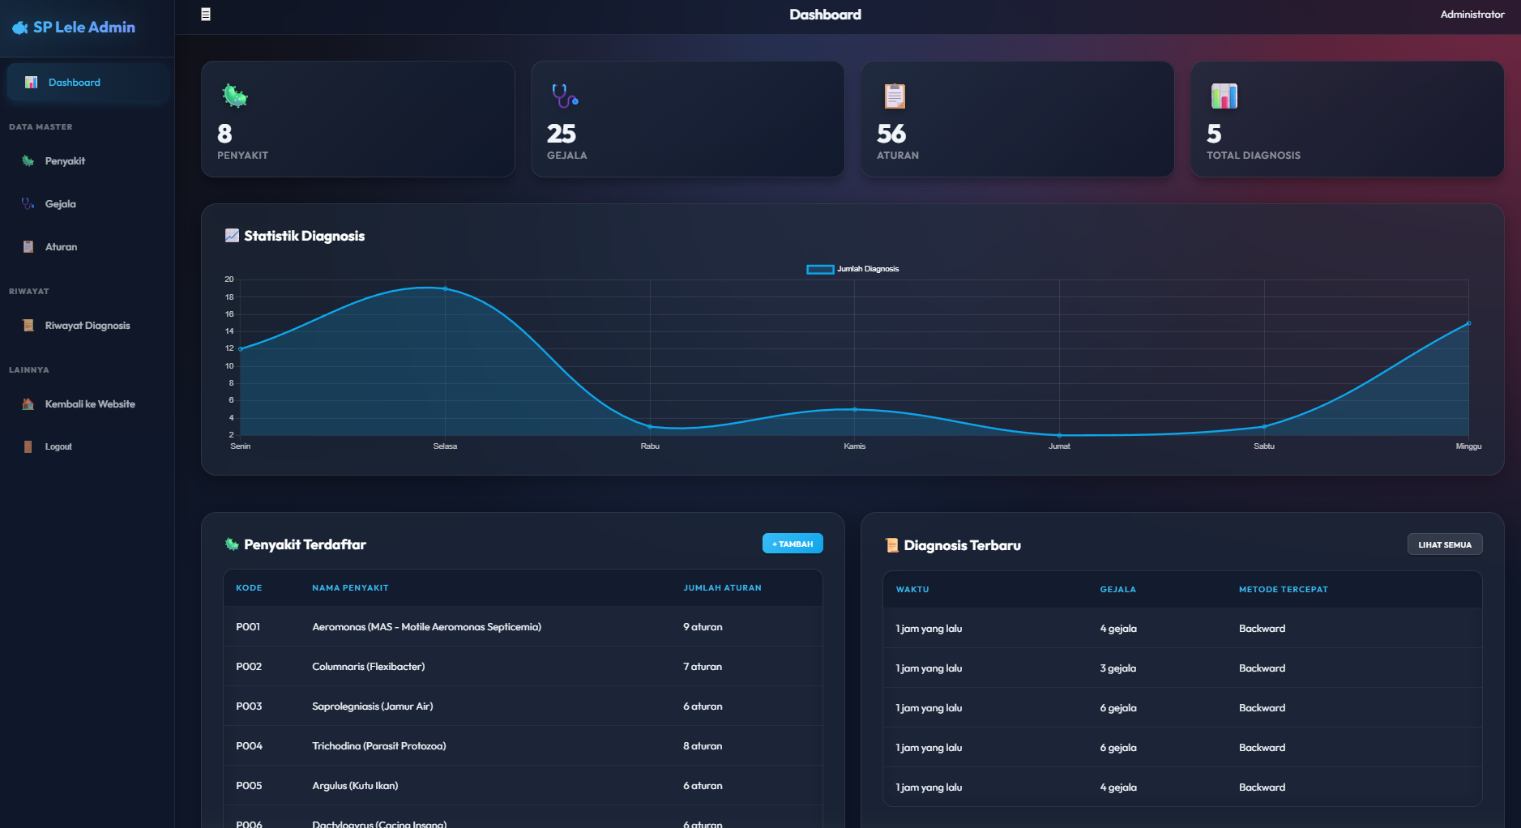Switch to Aturan in the sidebar
The image size is (1521, 828).
click(61, 246)
